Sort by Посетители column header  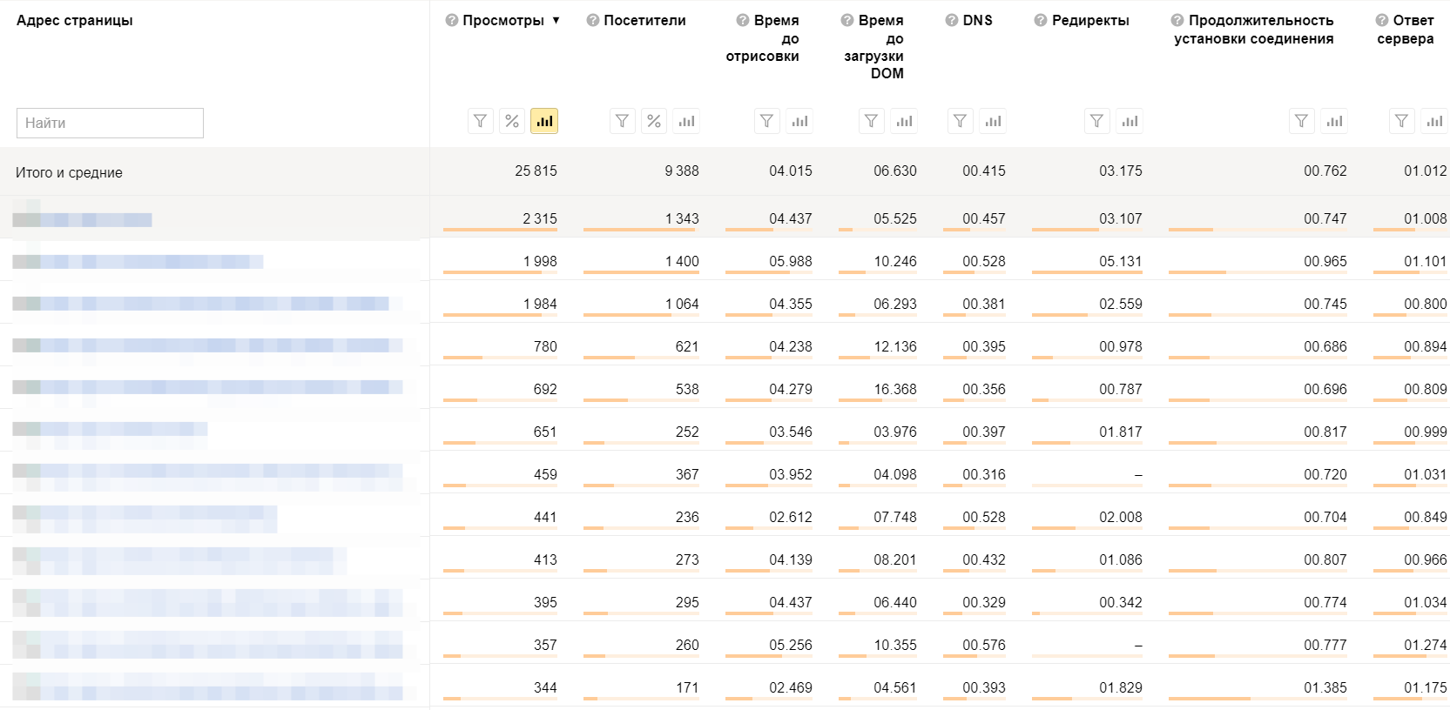point(644,20)
